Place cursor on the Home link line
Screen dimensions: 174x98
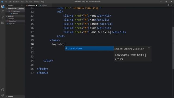click(87, 16)
